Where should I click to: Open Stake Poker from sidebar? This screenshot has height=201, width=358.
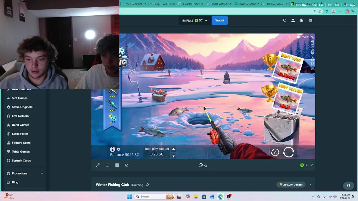pyautogui.click(x=20, y=134)
